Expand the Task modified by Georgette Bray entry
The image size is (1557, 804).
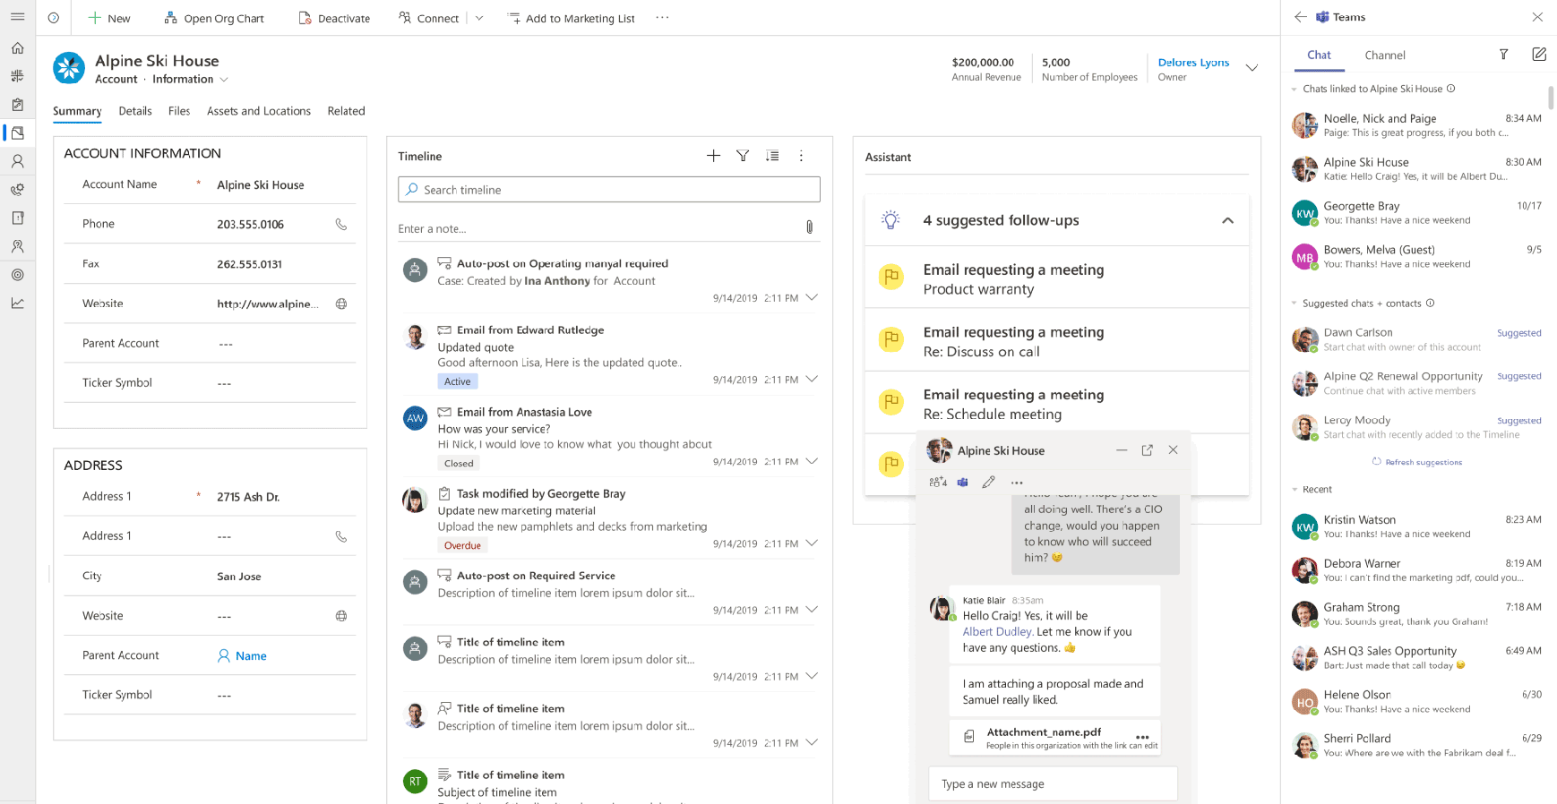(812, 543)
